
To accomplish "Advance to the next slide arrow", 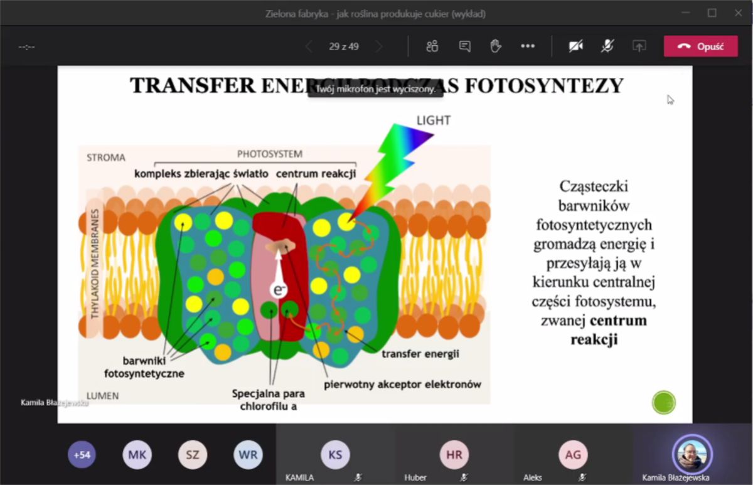I will click(x=378, y=46).
